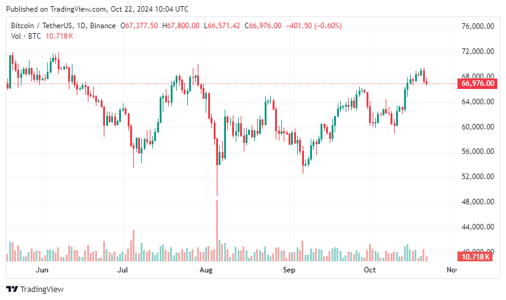Viewport: 506px width, 300px height.
Task: Click the 52,000.00 price axis label
Action: (477, 177)
